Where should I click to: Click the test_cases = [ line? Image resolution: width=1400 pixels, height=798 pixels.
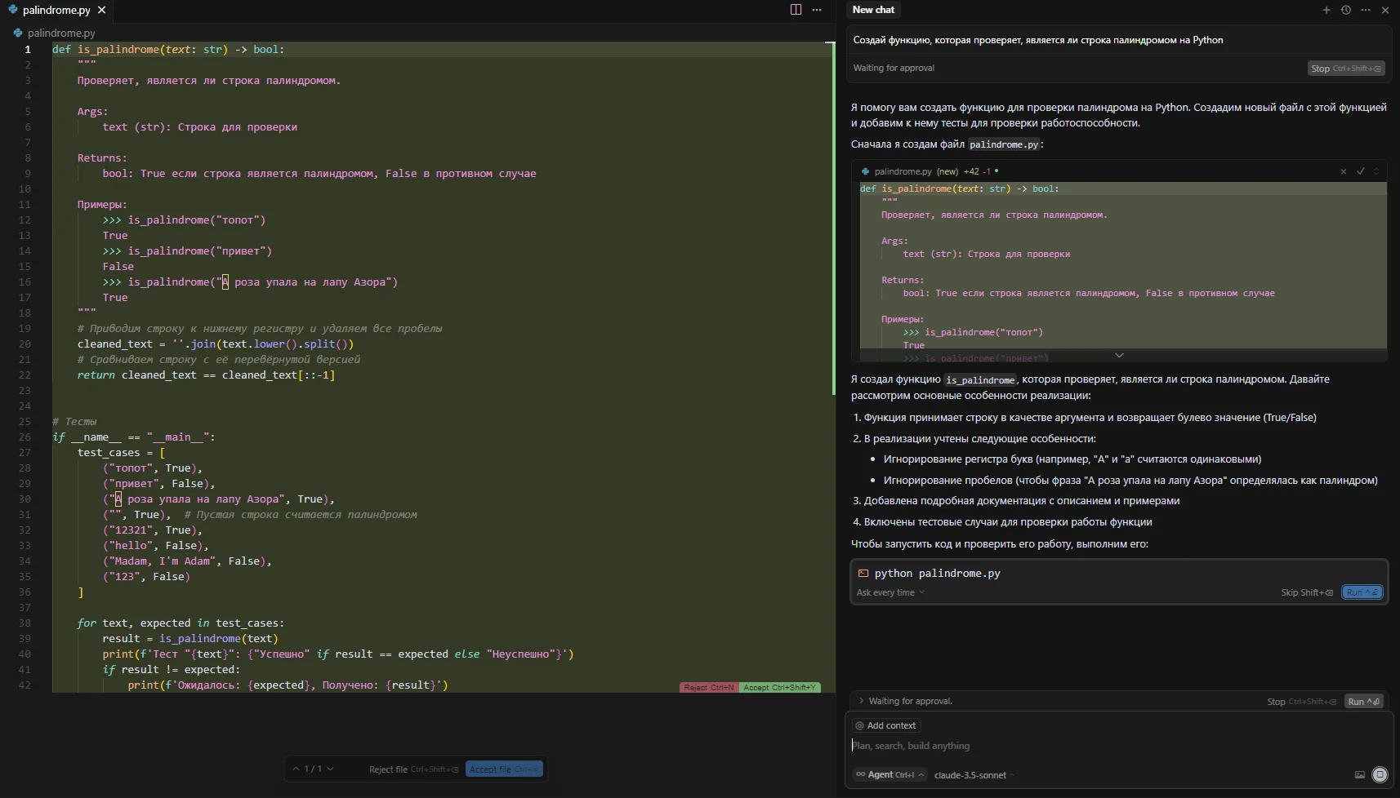tap(121, 453)
